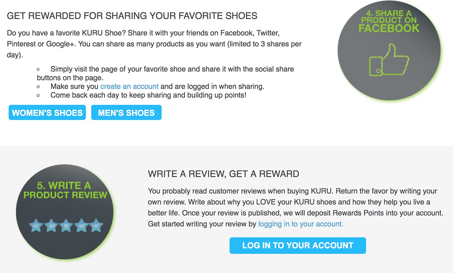
Task: Follow the 'logging in to your account' link
Action: click(301, 224)
